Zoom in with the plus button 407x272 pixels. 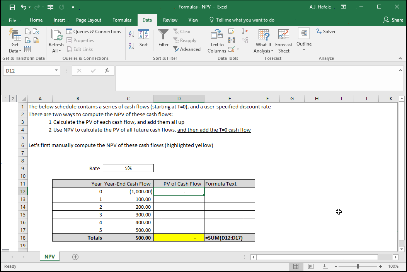pos(380,266)
